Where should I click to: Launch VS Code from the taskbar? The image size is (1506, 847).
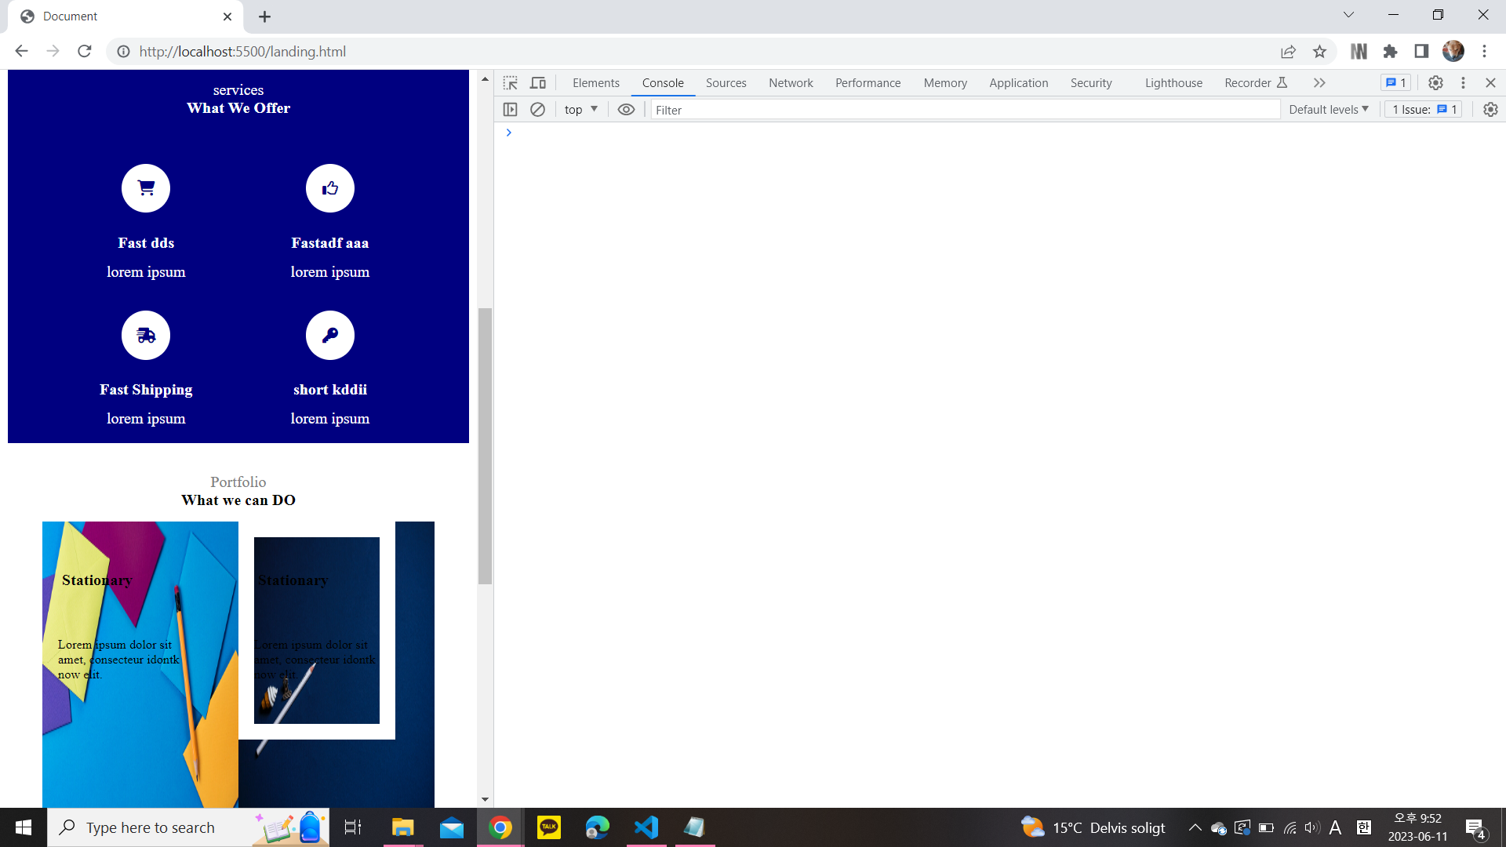click(646, 827)
